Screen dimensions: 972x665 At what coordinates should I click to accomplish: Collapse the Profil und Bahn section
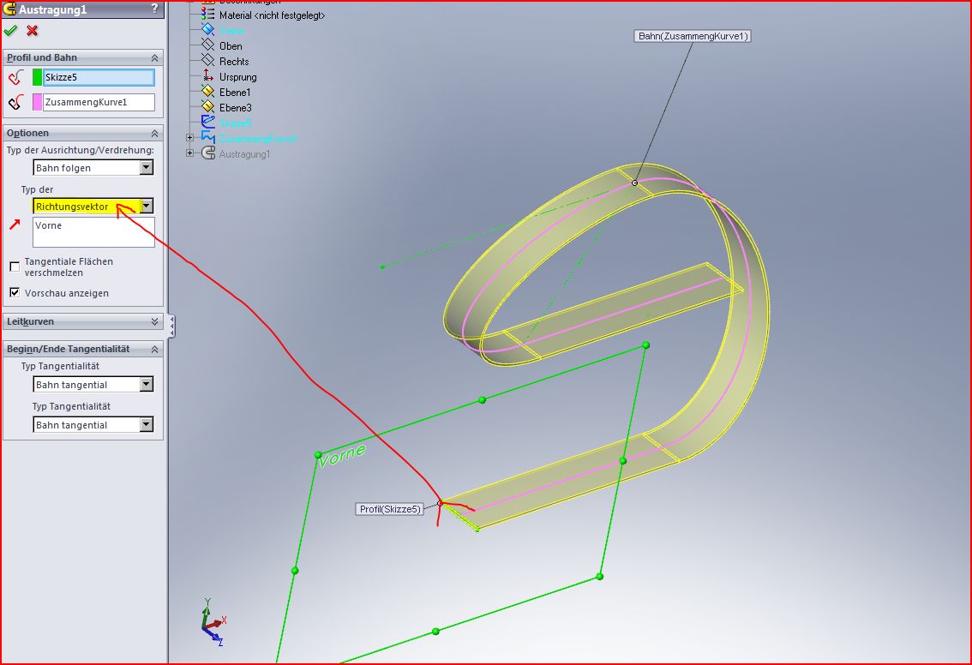(154, 57)
